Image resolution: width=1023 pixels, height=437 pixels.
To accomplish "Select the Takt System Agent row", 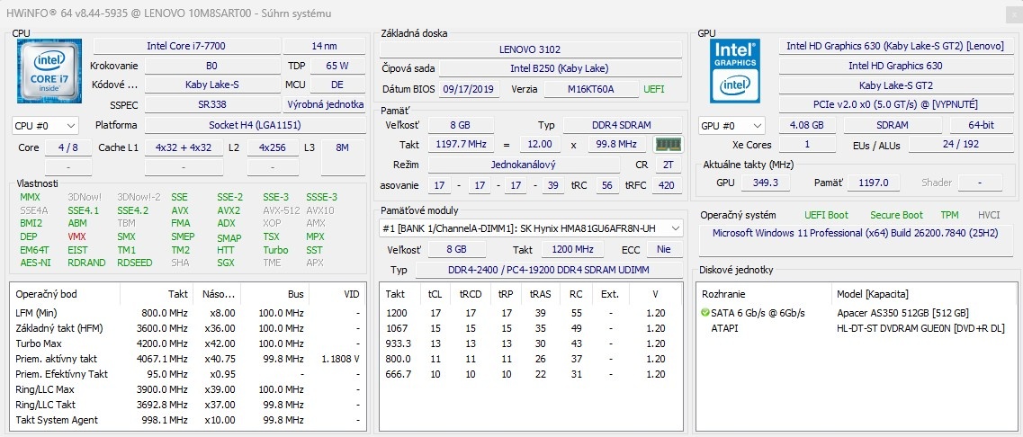I will [x=188, y=420].
